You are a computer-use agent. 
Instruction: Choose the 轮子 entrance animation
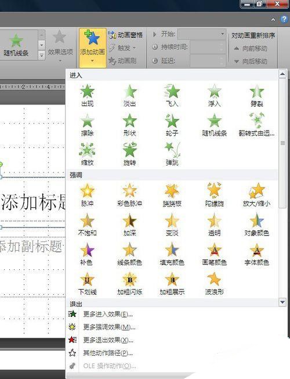[x=172, y=125]
